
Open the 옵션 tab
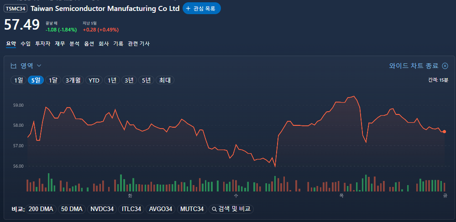coord(89,44)
